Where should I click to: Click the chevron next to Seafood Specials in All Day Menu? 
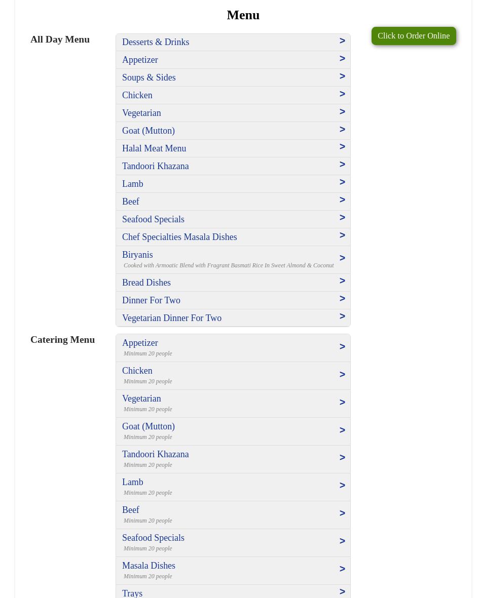tap(342, 218)
